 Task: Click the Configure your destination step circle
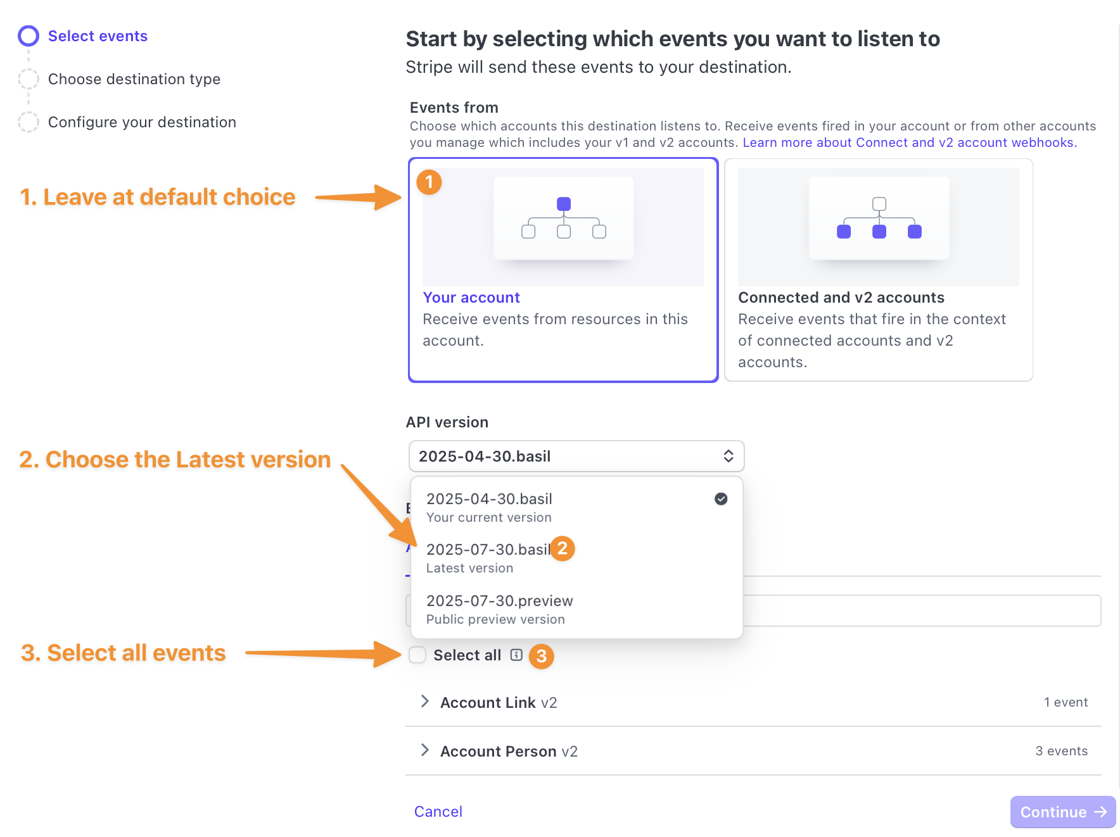tap(29, 122)
